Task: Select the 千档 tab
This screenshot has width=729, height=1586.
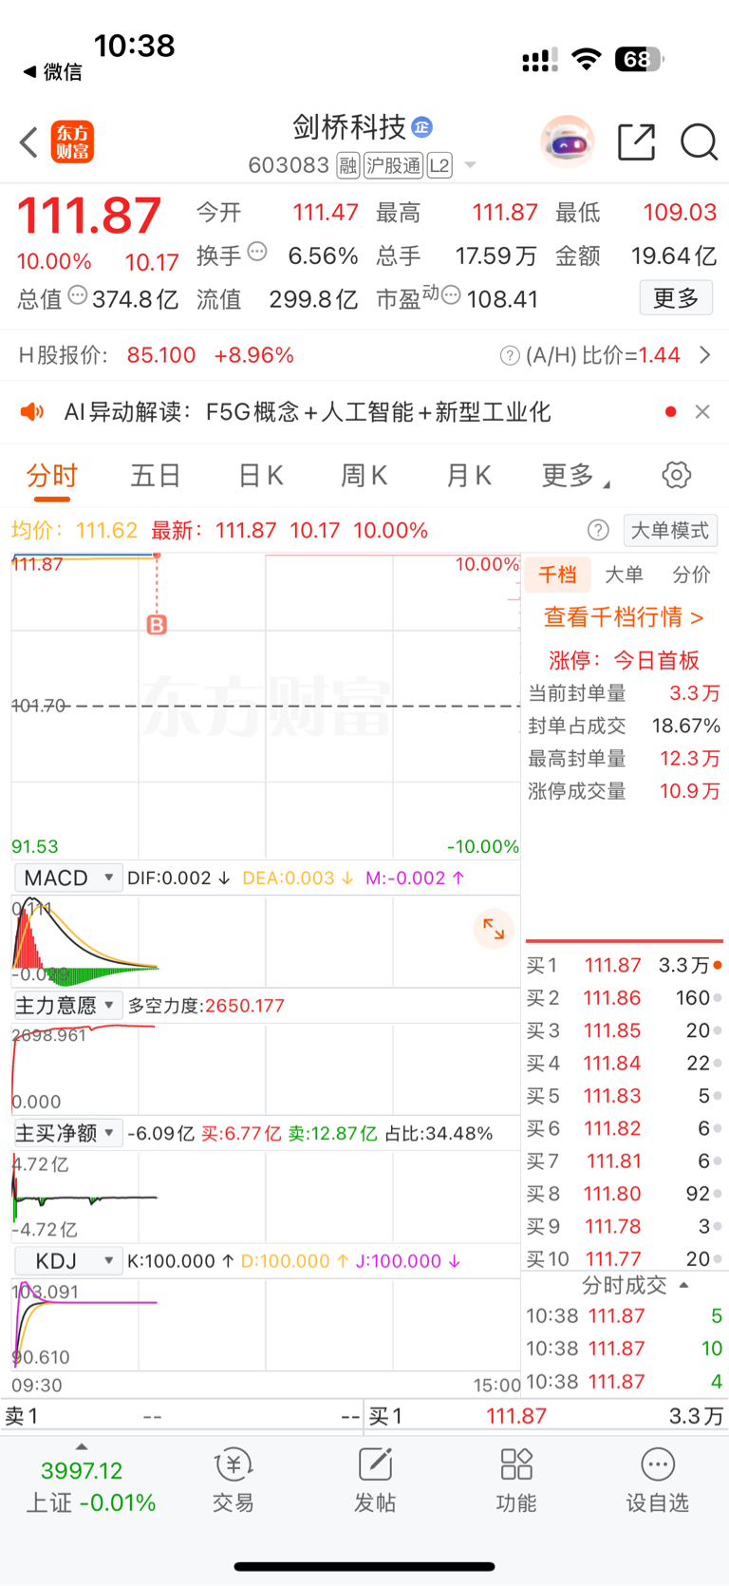Action: coord(557,575)
